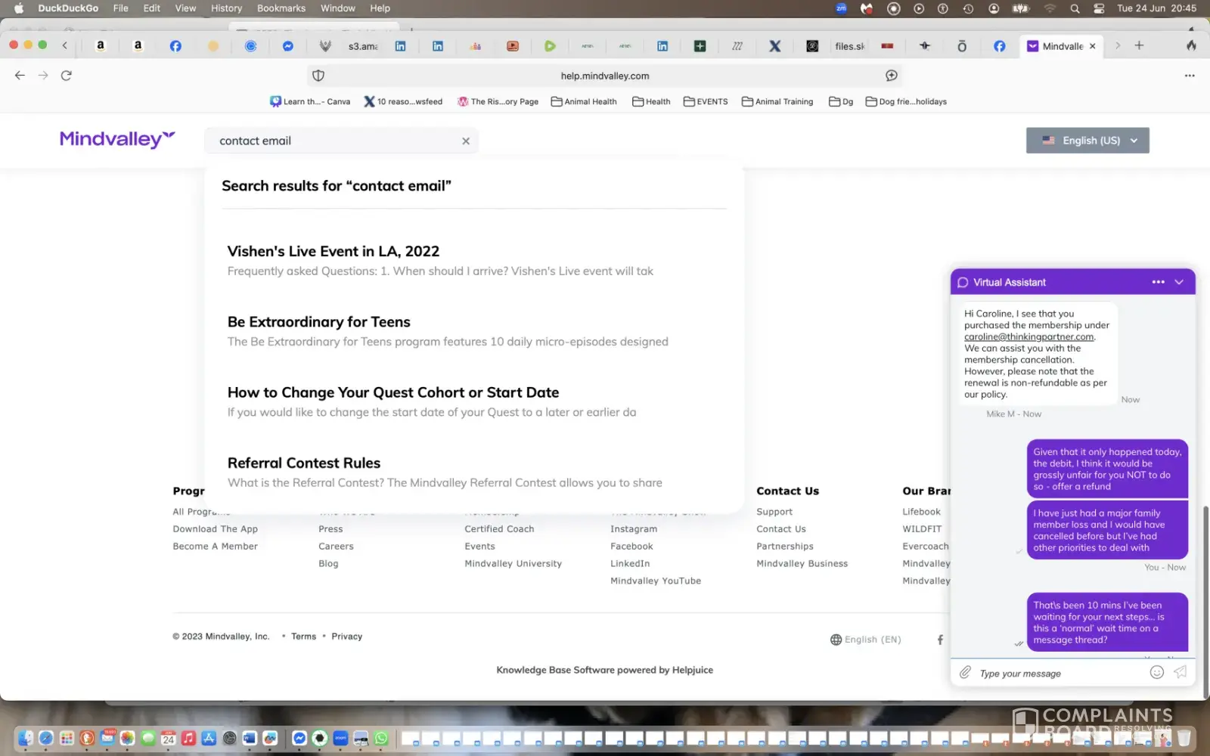1210x756 pixels.
Task: Open the browser three-dots more menu
Action: tap(1190, 76)
